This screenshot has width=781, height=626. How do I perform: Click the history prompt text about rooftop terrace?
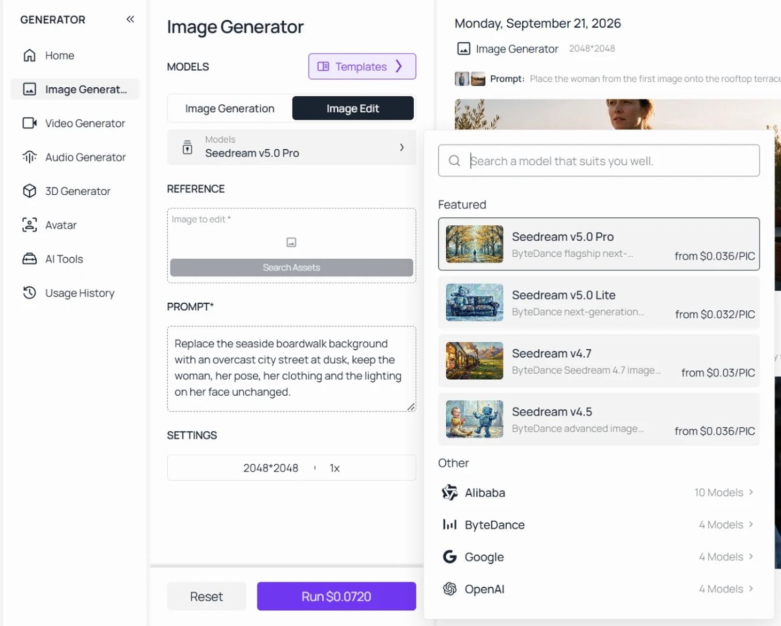[x=655, y=79]
